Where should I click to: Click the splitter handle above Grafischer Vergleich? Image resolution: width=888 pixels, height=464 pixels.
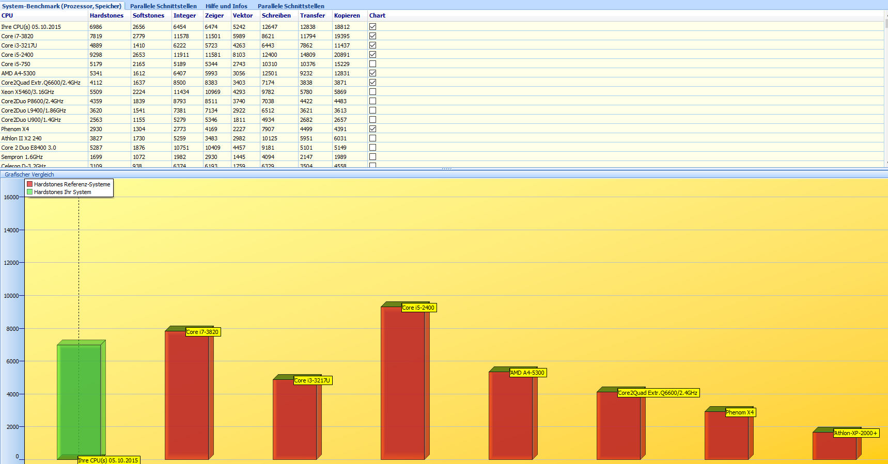point(446,169)
